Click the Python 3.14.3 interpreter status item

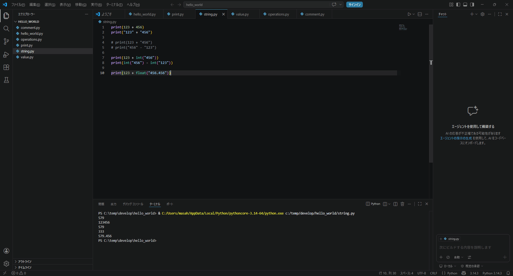[x=492, y=273]
